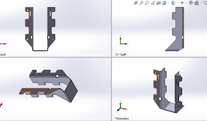Viewport: 207px width, 121px height.
Task: Click the first heads-up toolbar icon with yellow marker
Action: [136, 3]
